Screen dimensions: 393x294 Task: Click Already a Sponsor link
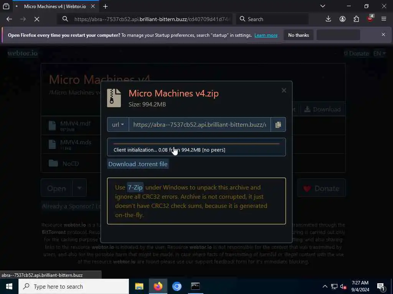click(x=71, y=206)
